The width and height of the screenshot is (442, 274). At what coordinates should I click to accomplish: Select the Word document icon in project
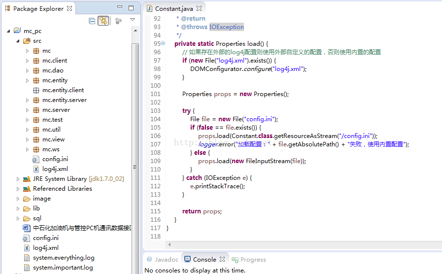[x=27, y=228]
